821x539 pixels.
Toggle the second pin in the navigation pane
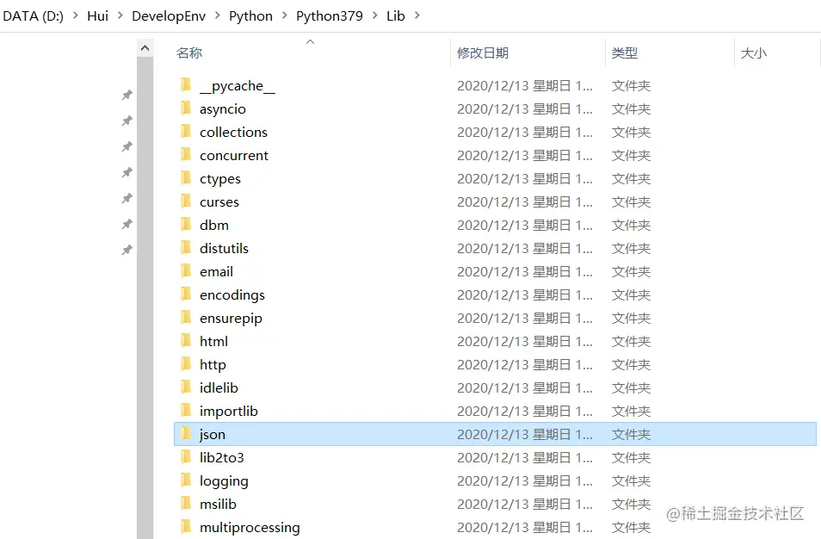coord(127,118)
